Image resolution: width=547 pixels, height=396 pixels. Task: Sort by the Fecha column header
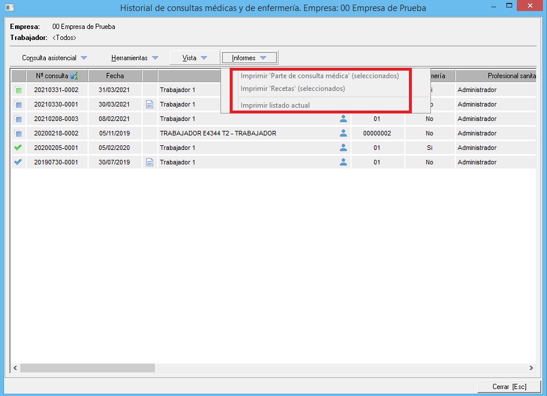click(x=115, y=76)
